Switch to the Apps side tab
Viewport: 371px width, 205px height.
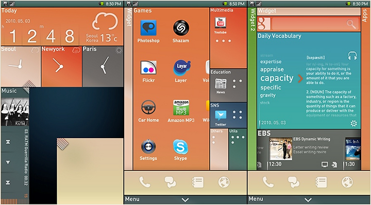[365, 88]
